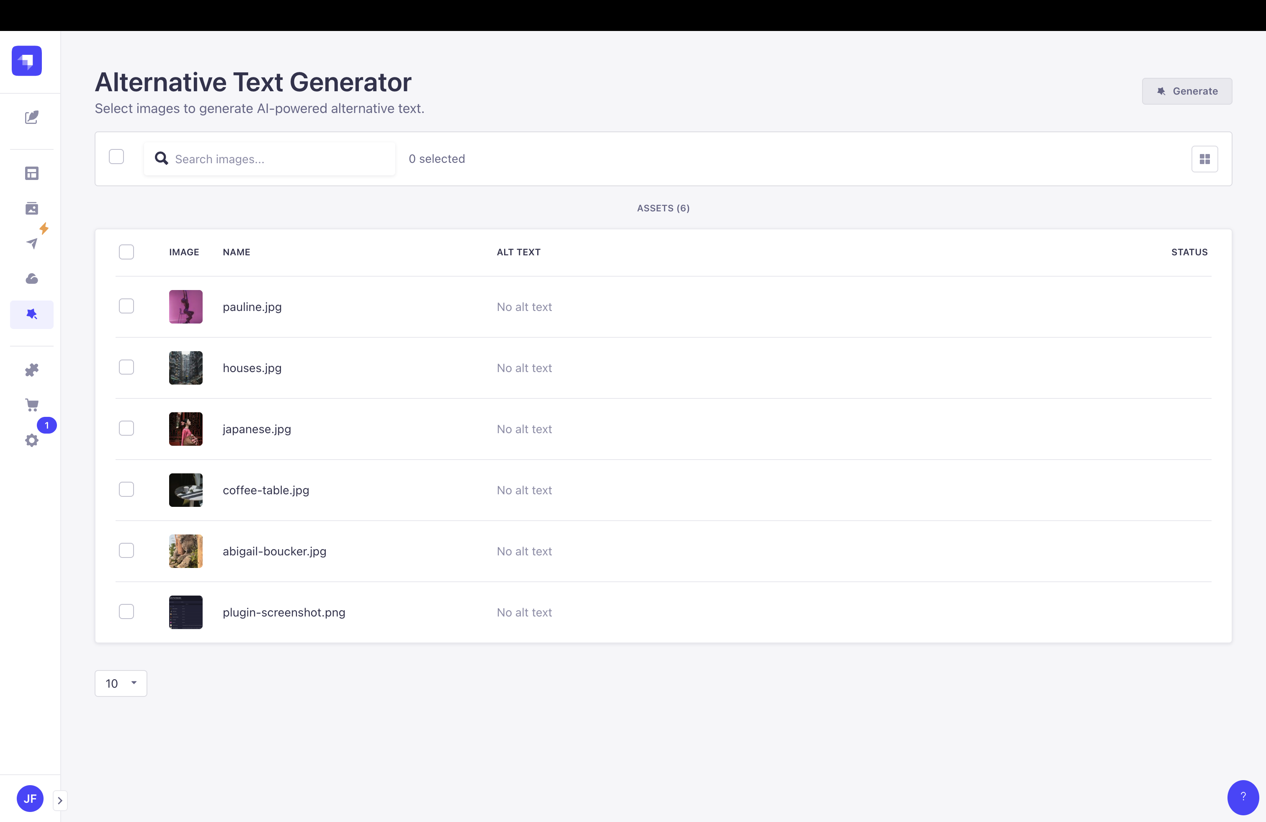Viewport: 1266px width, 822px height.
Task: Toggle select-all checkbox in table header
Action: (126, 252)
